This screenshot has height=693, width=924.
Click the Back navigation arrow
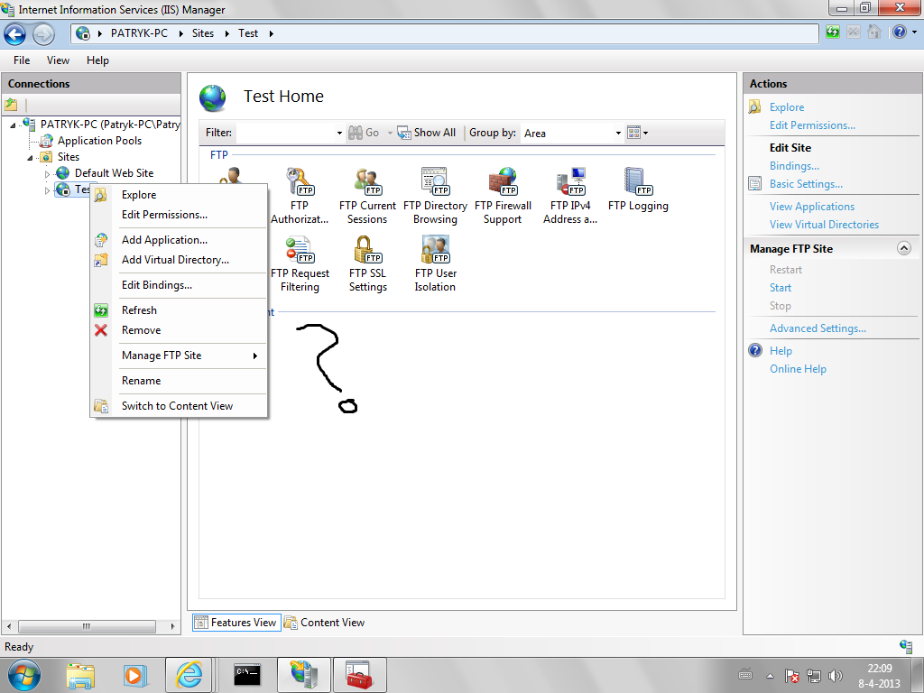(x=14, y=34)
